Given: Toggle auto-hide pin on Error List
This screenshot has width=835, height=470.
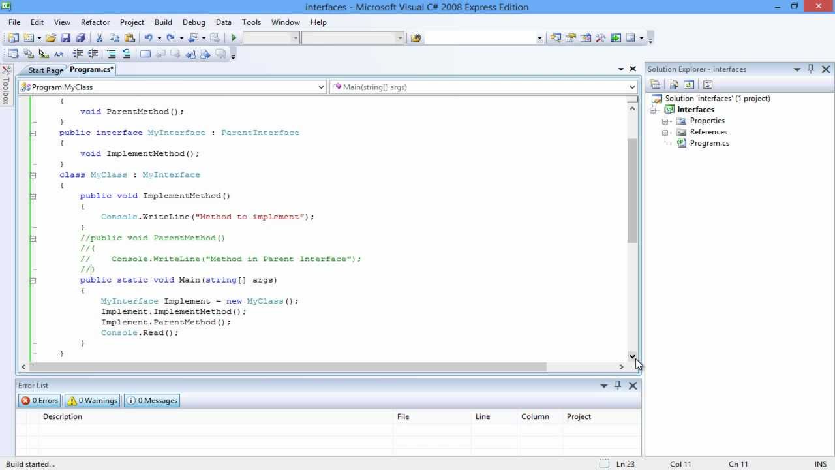Looking at the screenshot, I should tap(618, 385).
